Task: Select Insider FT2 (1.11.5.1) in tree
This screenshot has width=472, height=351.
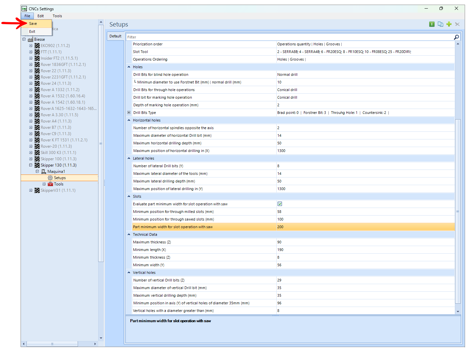Action: click(59, 58)
